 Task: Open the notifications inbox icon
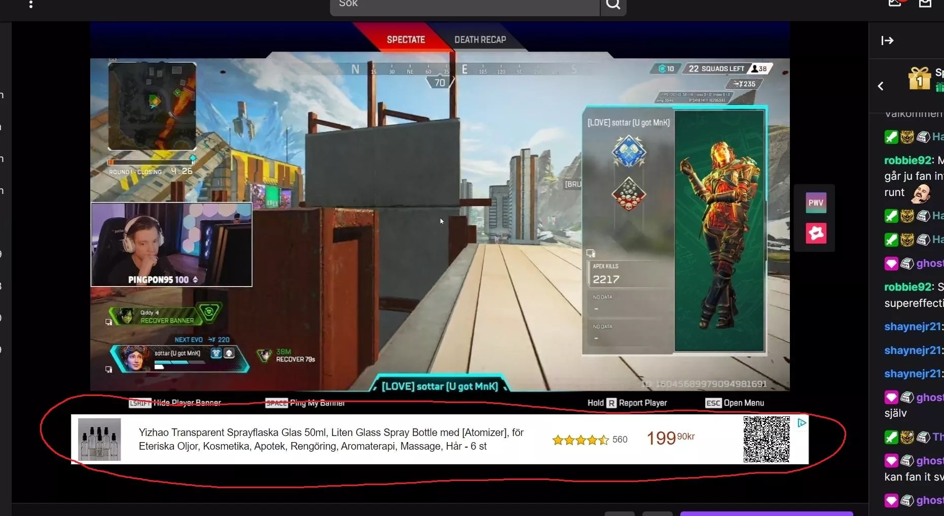click(x=925, y=3)
